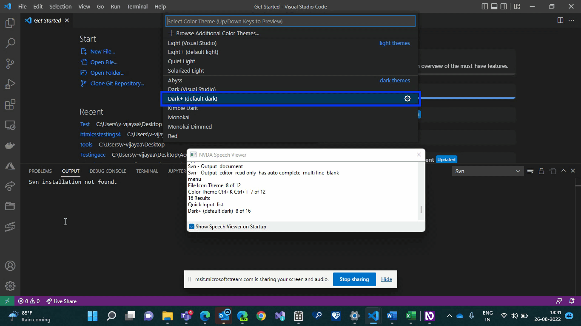The image size is (581, 326).
Task: Open the Explorer view in activity bar
Action: click(10, 23)
